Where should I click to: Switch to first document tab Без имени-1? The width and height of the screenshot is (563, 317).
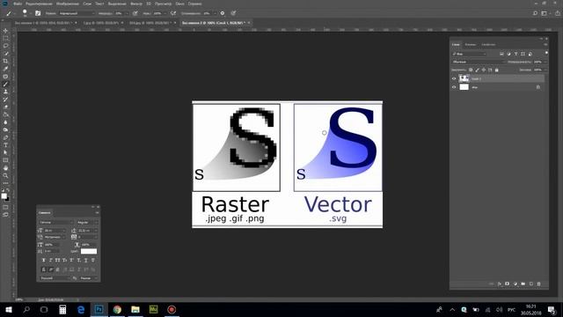(x=43, y=23)
